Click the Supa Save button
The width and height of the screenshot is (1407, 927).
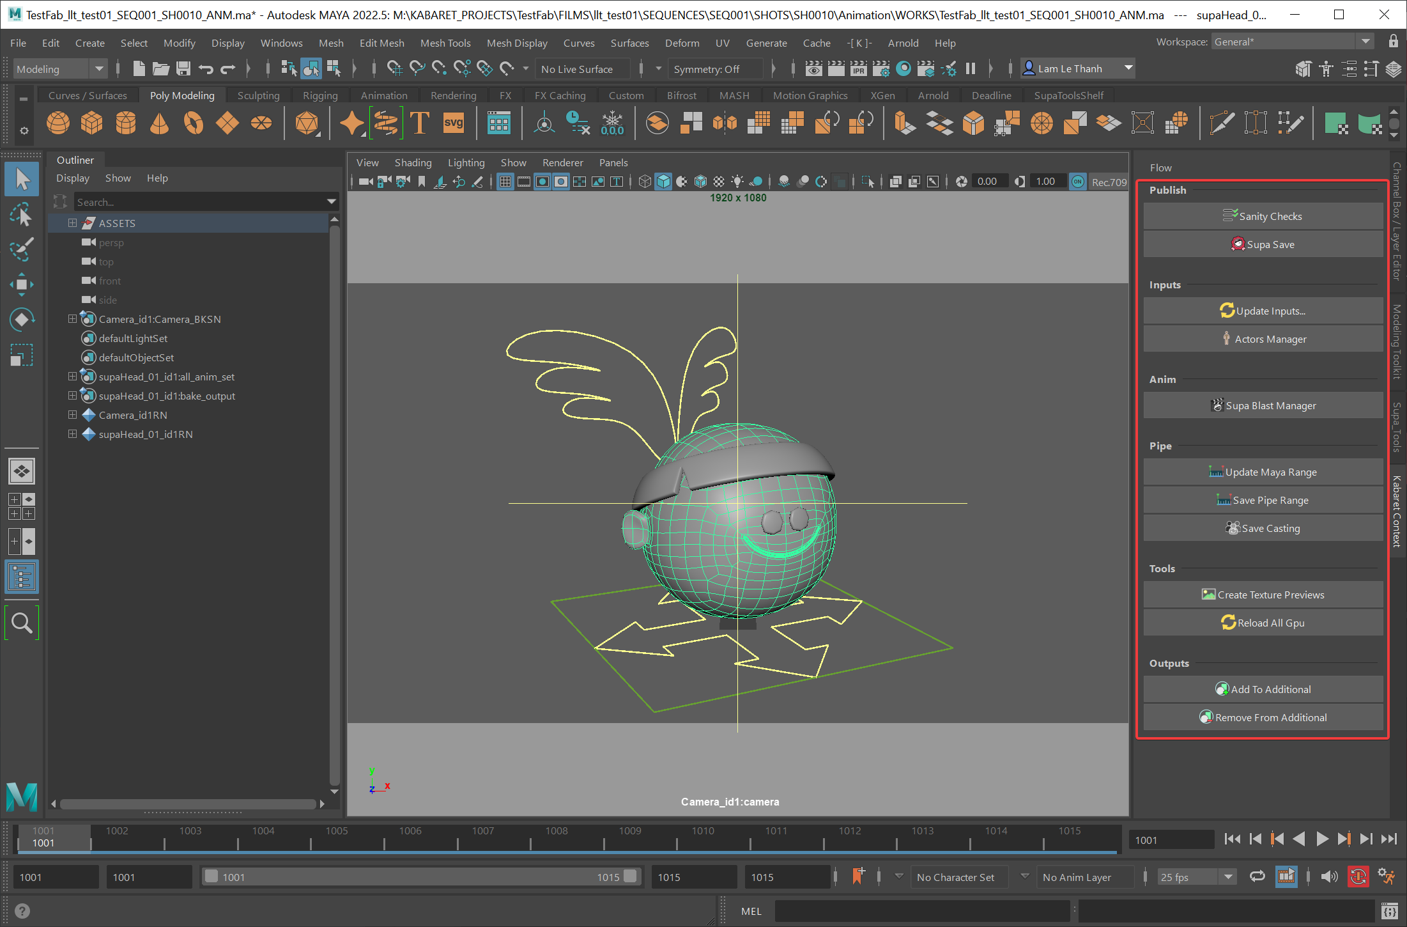pos(1263,244)
